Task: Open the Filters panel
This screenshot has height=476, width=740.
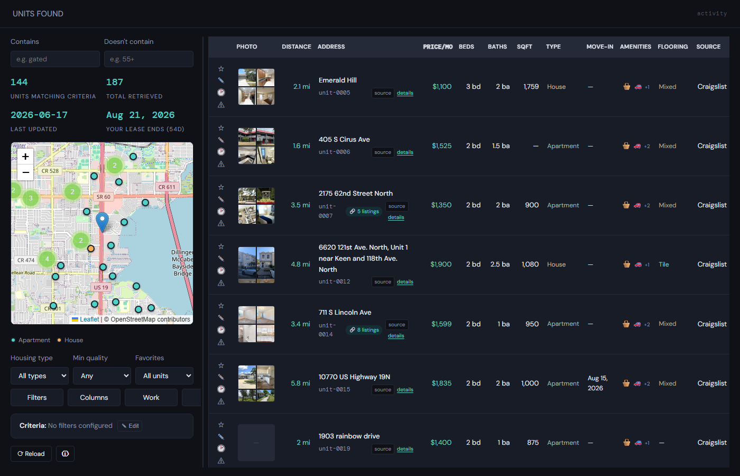Action: pos(37,398)
